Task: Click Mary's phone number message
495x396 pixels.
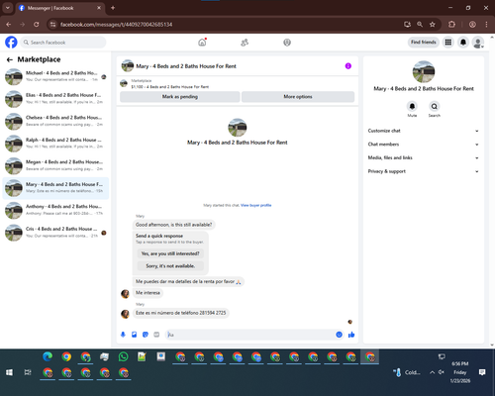Action: (x=181, y=313)
